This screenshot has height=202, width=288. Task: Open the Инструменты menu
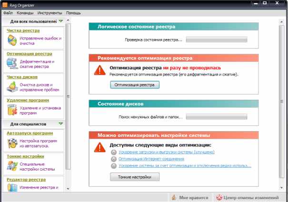tap(50, 13)
